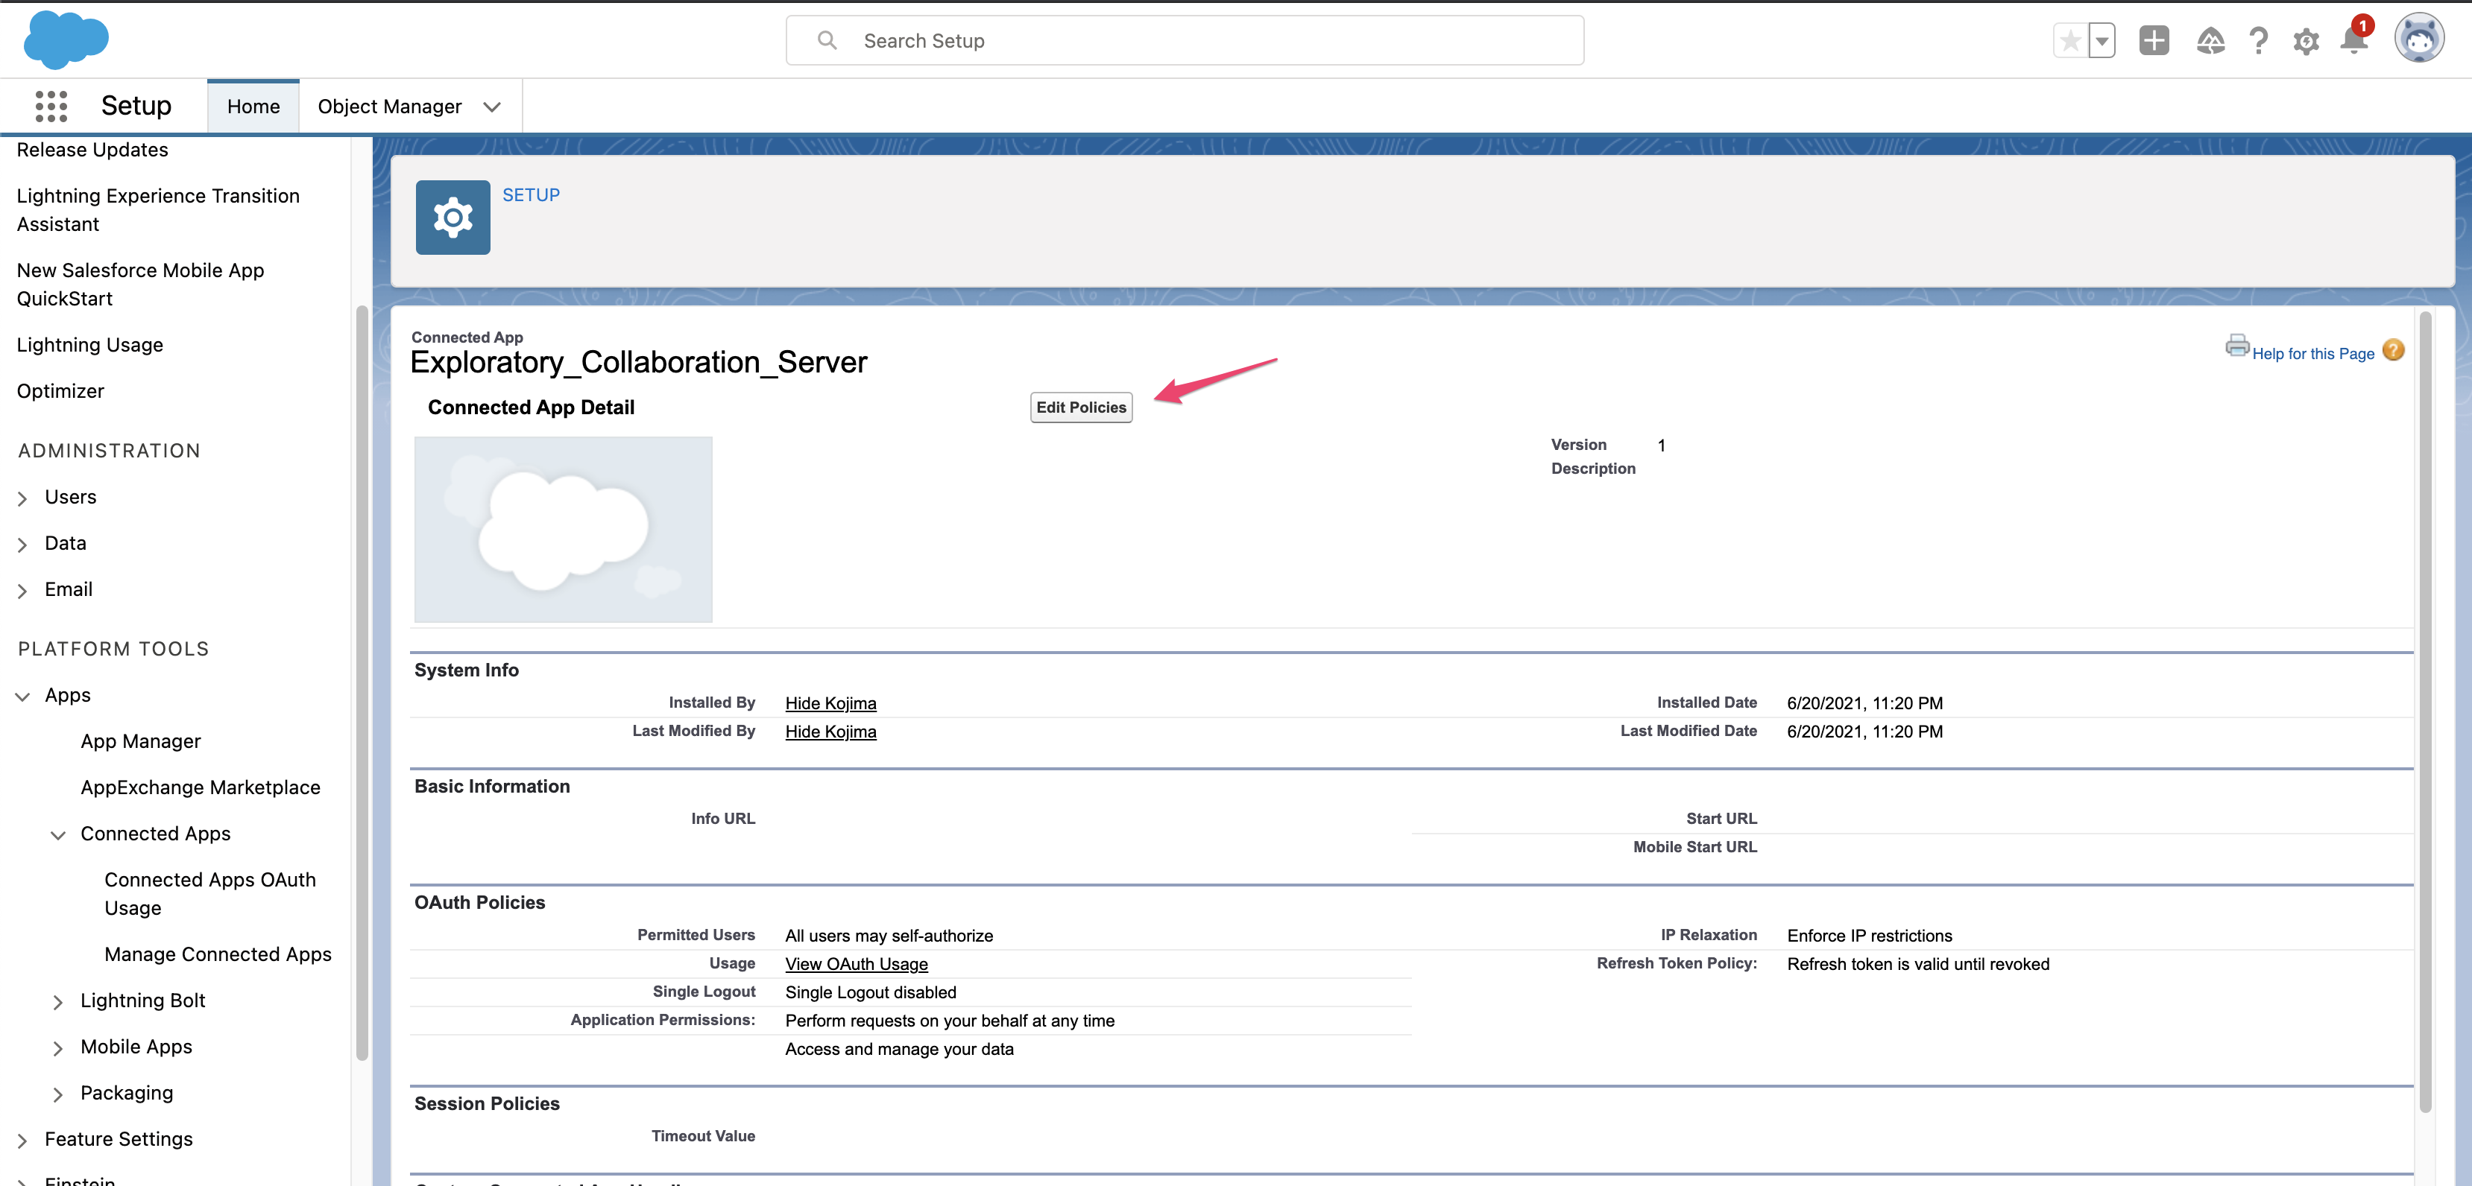Open Manage Connected Apps
2472x1186 pixels.
point(218,954)
